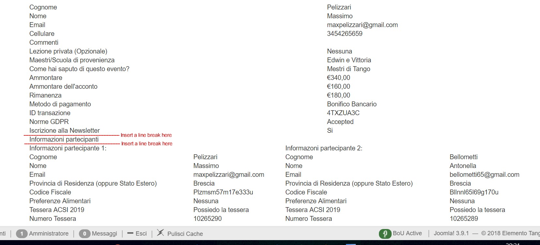Log out using the Esci link

tap(141, 234)
